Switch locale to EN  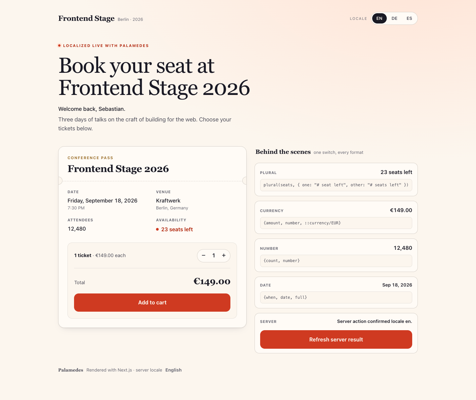(379, 19)
